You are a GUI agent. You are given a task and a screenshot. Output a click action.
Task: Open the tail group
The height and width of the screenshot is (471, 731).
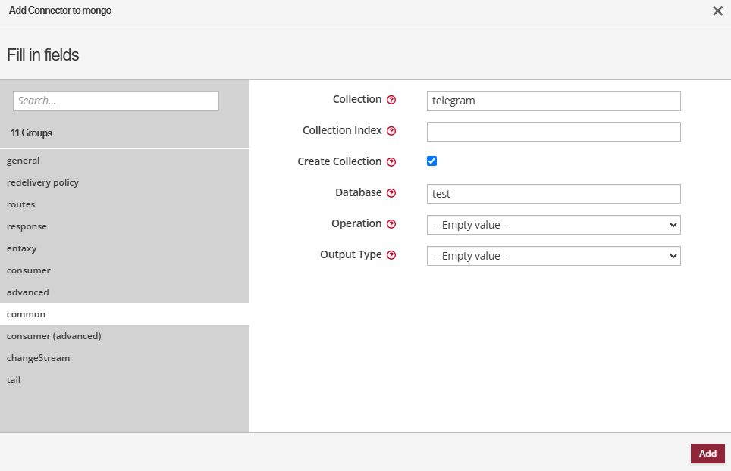pos(14,380)
